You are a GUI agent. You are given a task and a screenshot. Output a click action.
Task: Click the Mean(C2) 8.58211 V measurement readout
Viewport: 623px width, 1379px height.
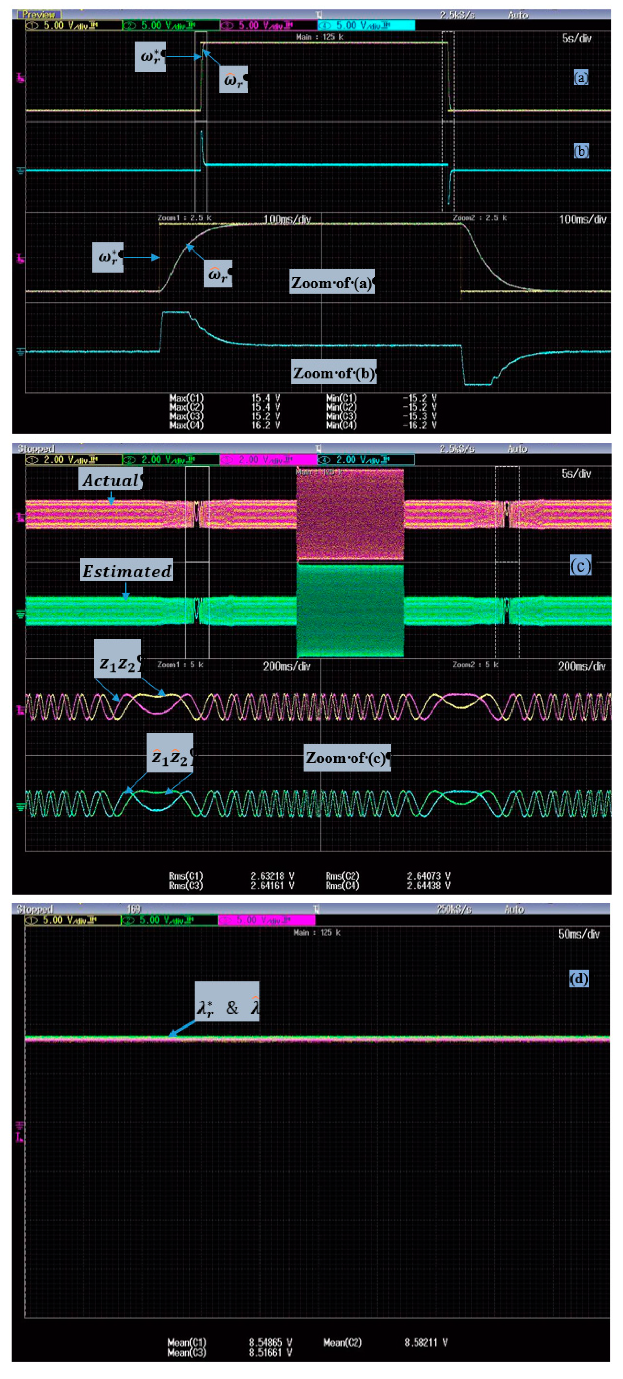coord(385,1342)
